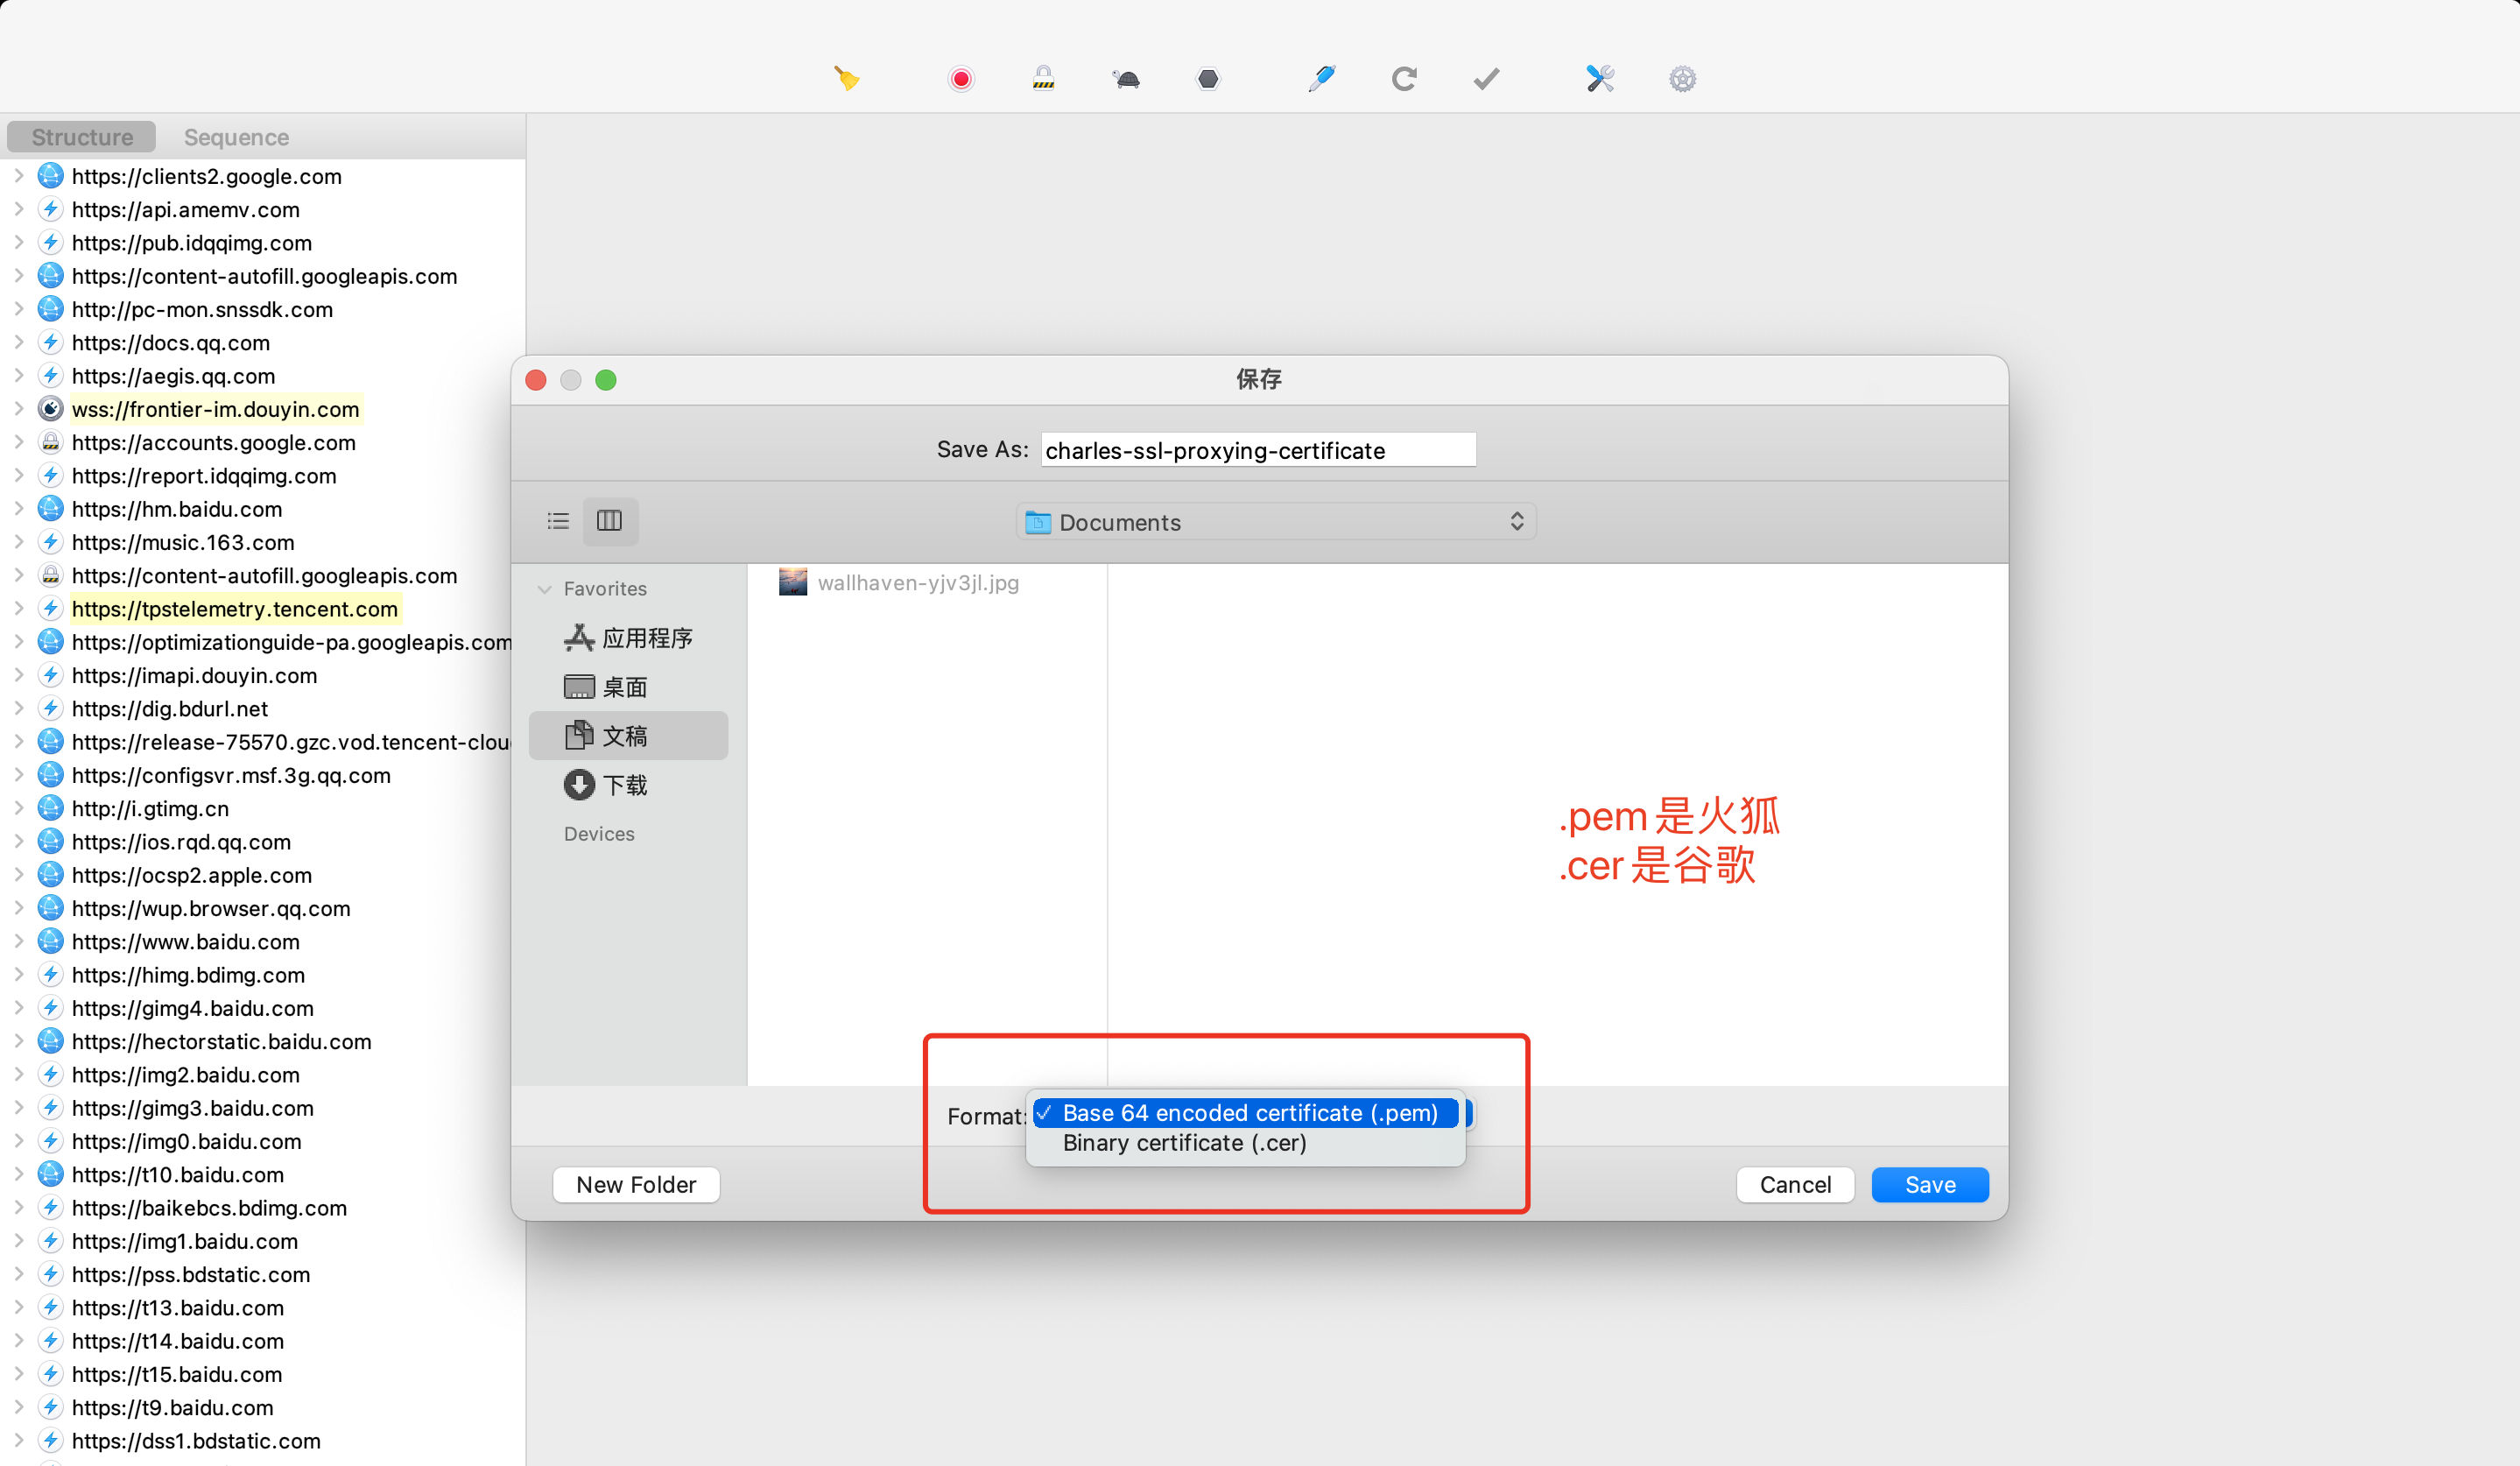The width and height of the screenshot is (2520, 1466).
Task: Toggle the red record button
Action: (960, 78)
